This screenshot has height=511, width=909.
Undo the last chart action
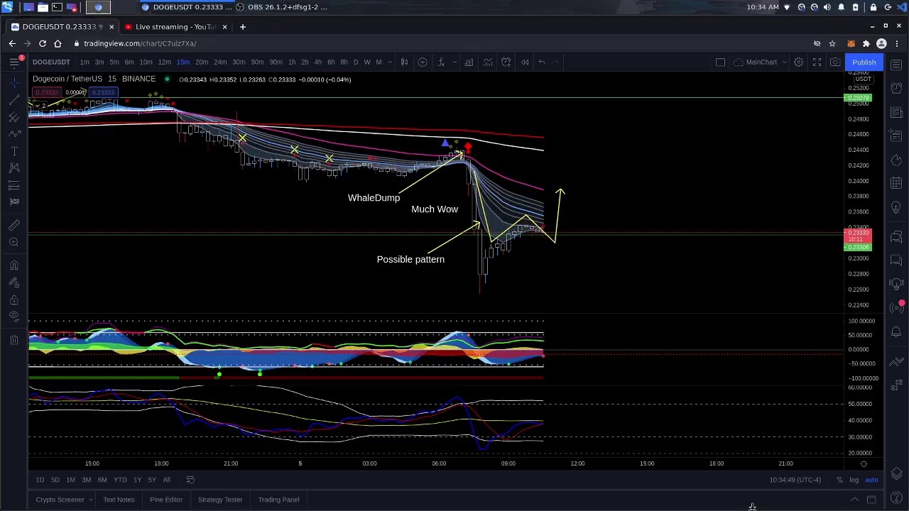point(542,62)
